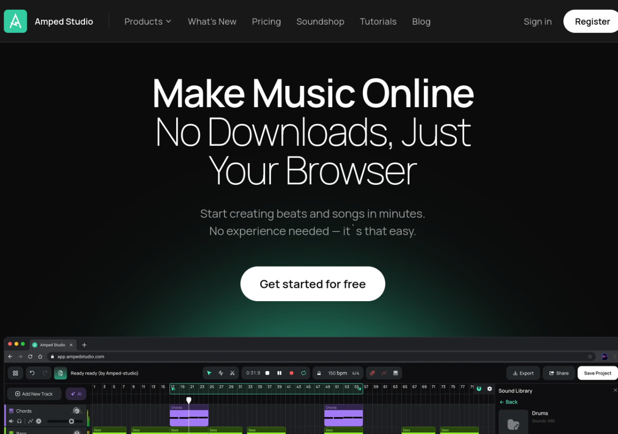Click the undo arrow icon

[x=32, y=373]
